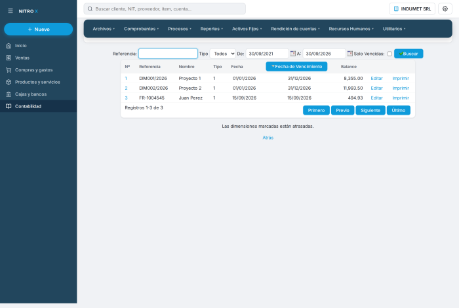Screen dimensions: 459x308
Task: Expand the Utilitarios menu
Action: tap(394, 29)
